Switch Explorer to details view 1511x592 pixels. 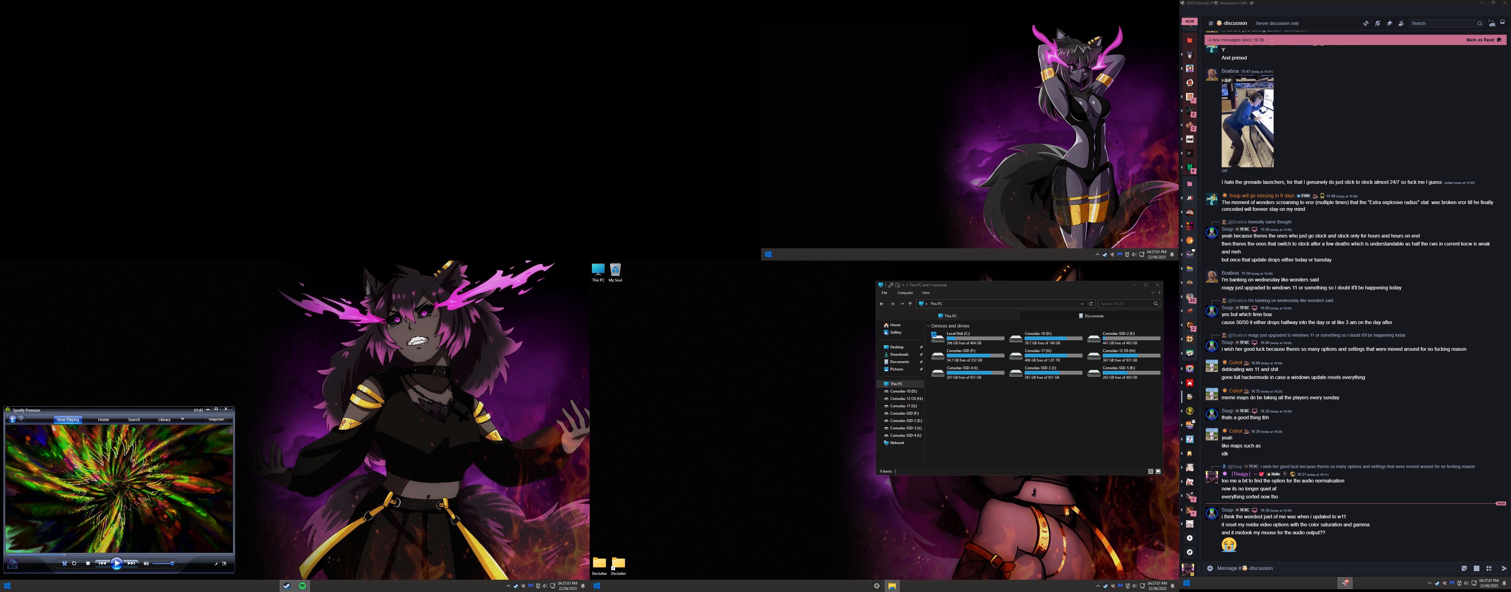(1150, 471)
